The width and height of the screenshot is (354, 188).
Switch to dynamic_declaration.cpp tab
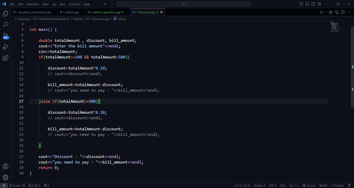tap(34, 12)
